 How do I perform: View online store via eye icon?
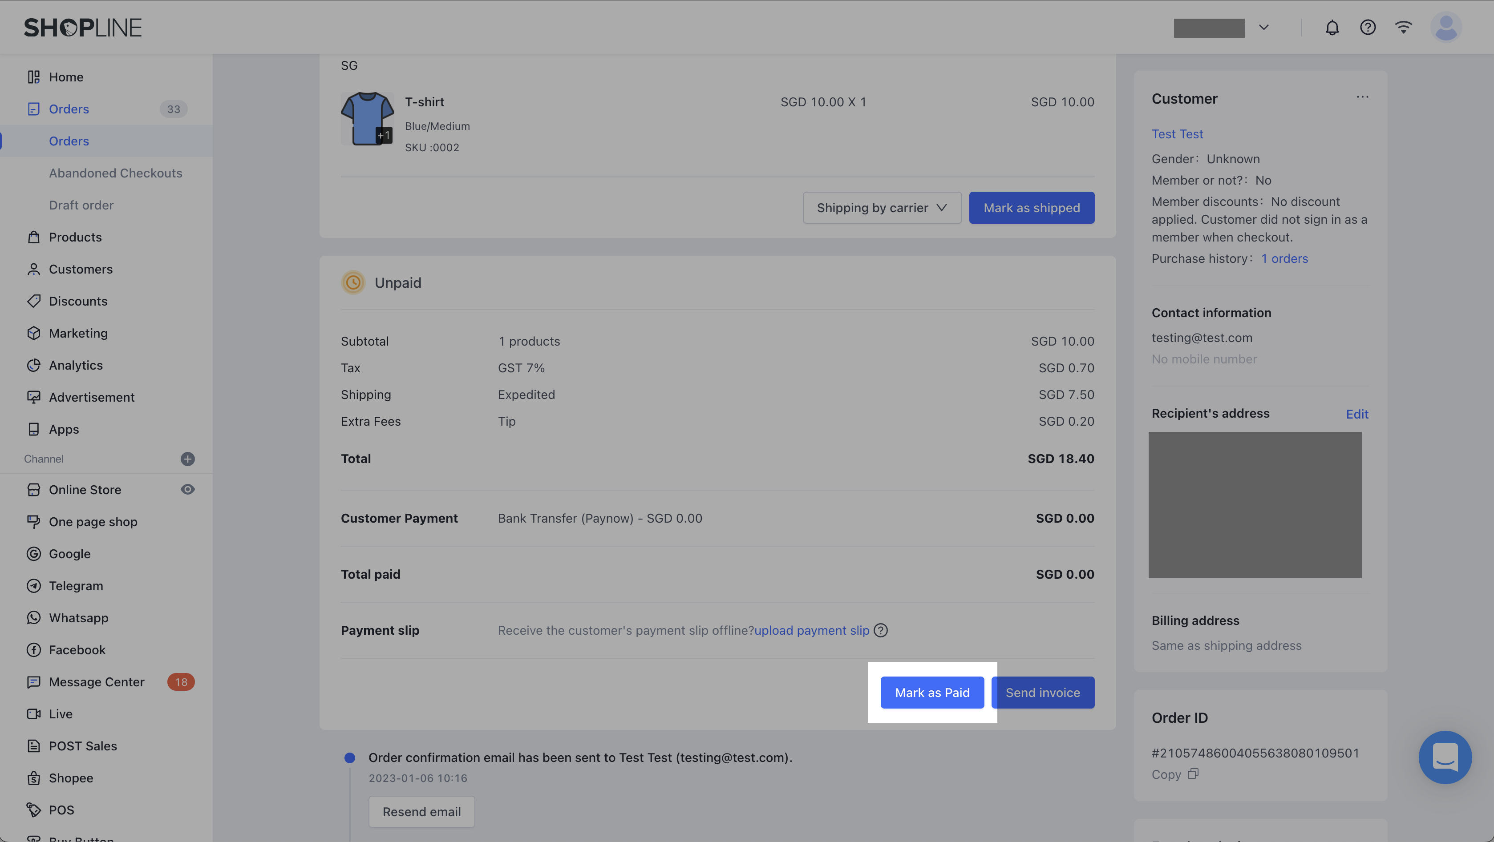click(x=187, y=490)
